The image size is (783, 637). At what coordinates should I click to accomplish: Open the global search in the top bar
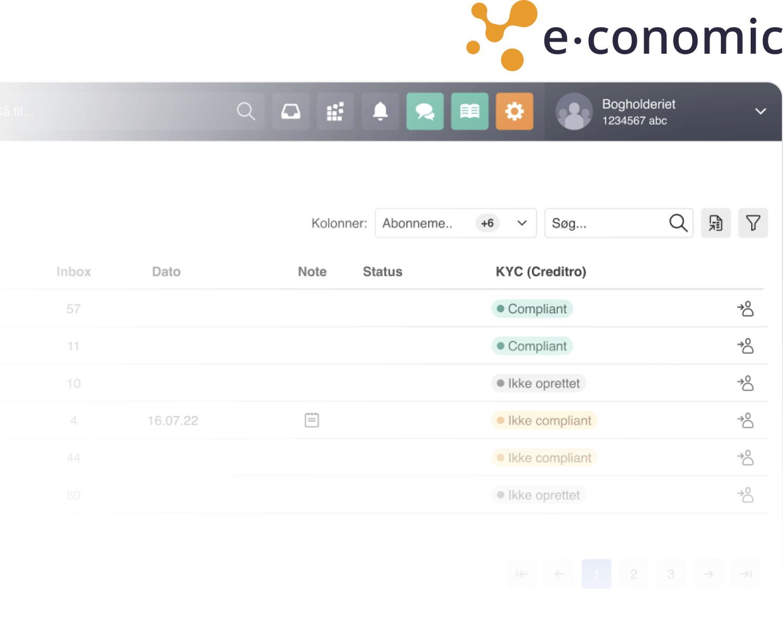(x=246, y=111)
